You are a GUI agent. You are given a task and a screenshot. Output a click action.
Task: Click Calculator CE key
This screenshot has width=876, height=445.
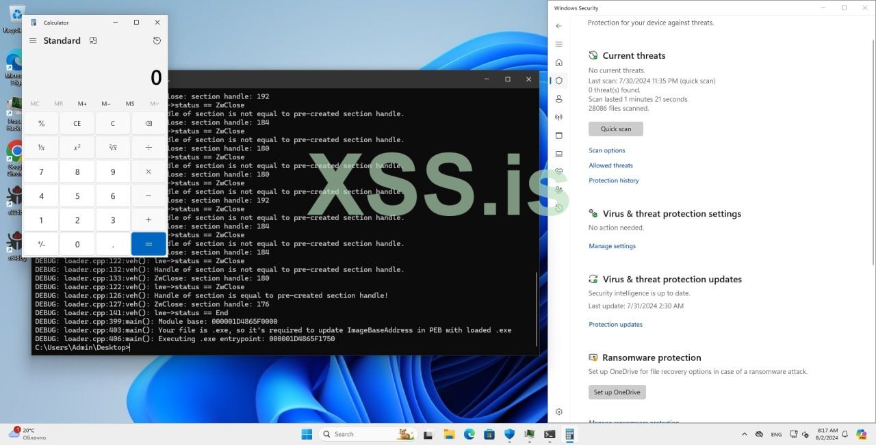[77, 124]
